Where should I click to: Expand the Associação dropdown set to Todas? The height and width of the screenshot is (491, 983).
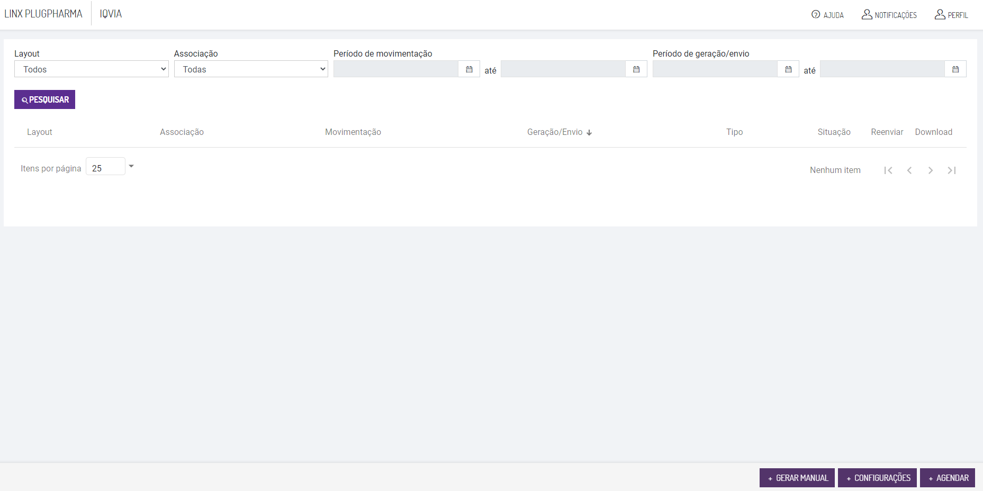click(251, 69)
